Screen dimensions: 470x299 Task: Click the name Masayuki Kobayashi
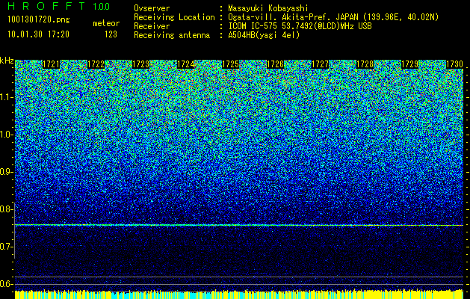[268, 8]
